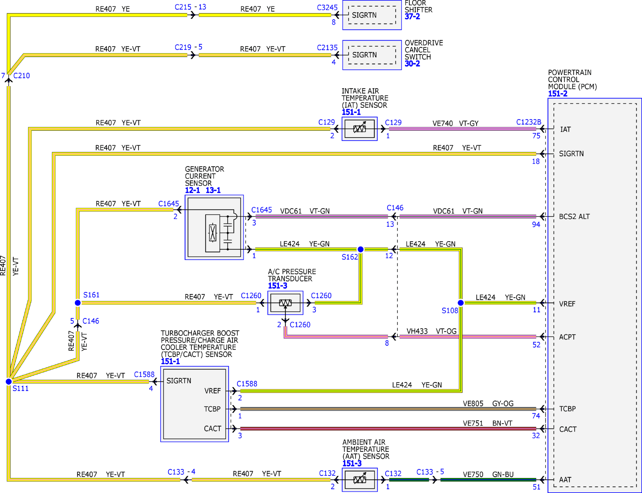Screen dimensions: 642x493
Task: Click wire label VE750 GN-BU
Action: tap(488, 474)
